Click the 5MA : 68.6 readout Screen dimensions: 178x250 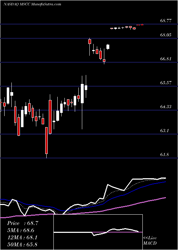(21, 230)
